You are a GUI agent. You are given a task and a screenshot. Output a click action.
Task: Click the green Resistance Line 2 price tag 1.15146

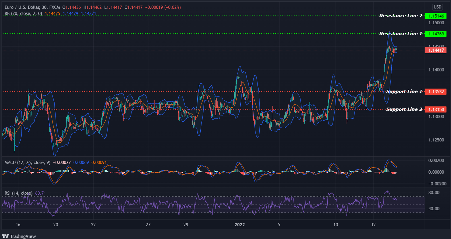(436, 16)
